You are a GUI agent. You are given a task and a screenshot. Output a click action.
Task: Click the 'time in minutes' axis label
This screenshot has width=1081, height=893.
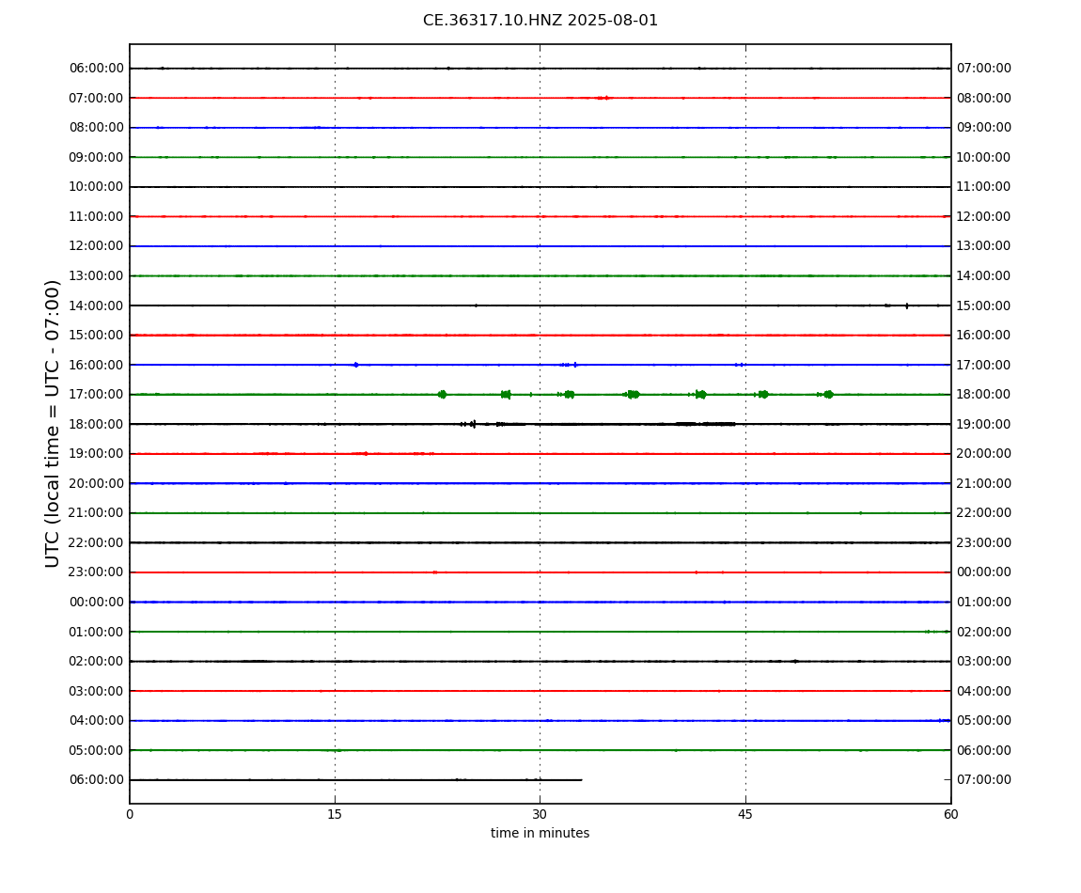click(540, 833)
